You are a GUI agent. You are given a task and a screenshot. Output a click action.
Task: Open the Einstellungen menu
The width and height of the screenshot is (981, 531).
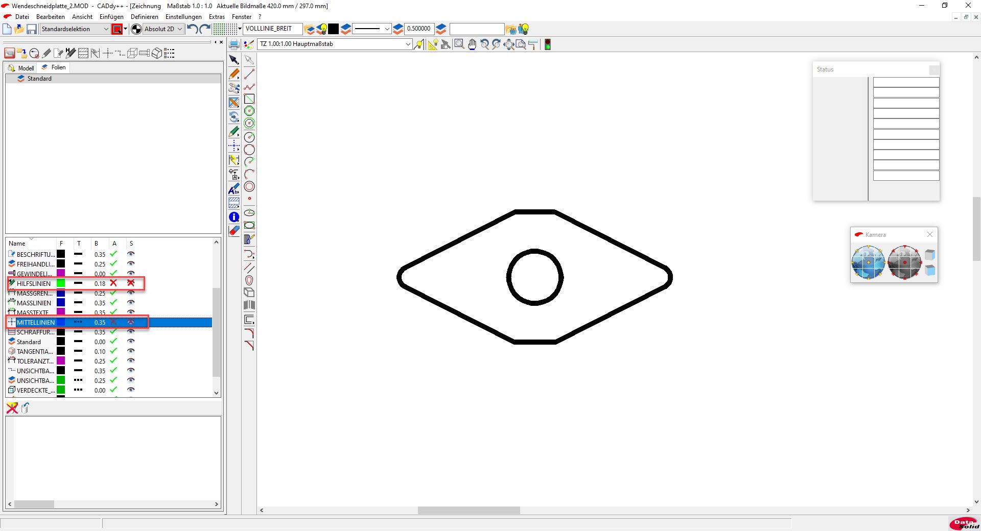point(183,17)
